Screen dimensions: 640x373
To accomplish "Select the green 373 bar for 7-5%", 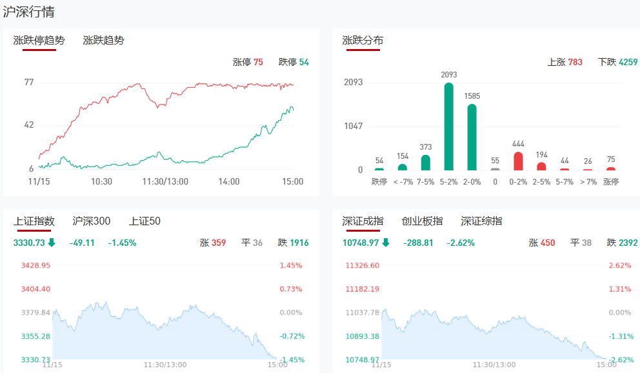I will 425,163.
